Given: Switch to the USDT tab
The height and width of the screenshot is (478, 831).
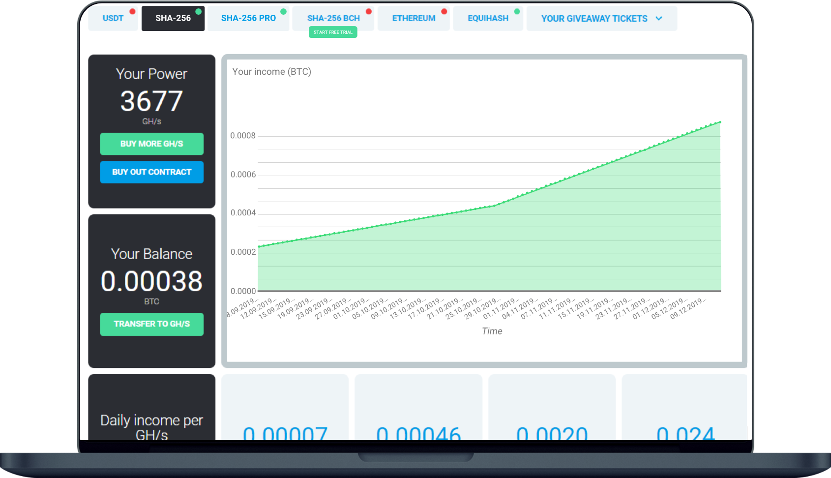Looking at the screenshot, I should (113, 18).
